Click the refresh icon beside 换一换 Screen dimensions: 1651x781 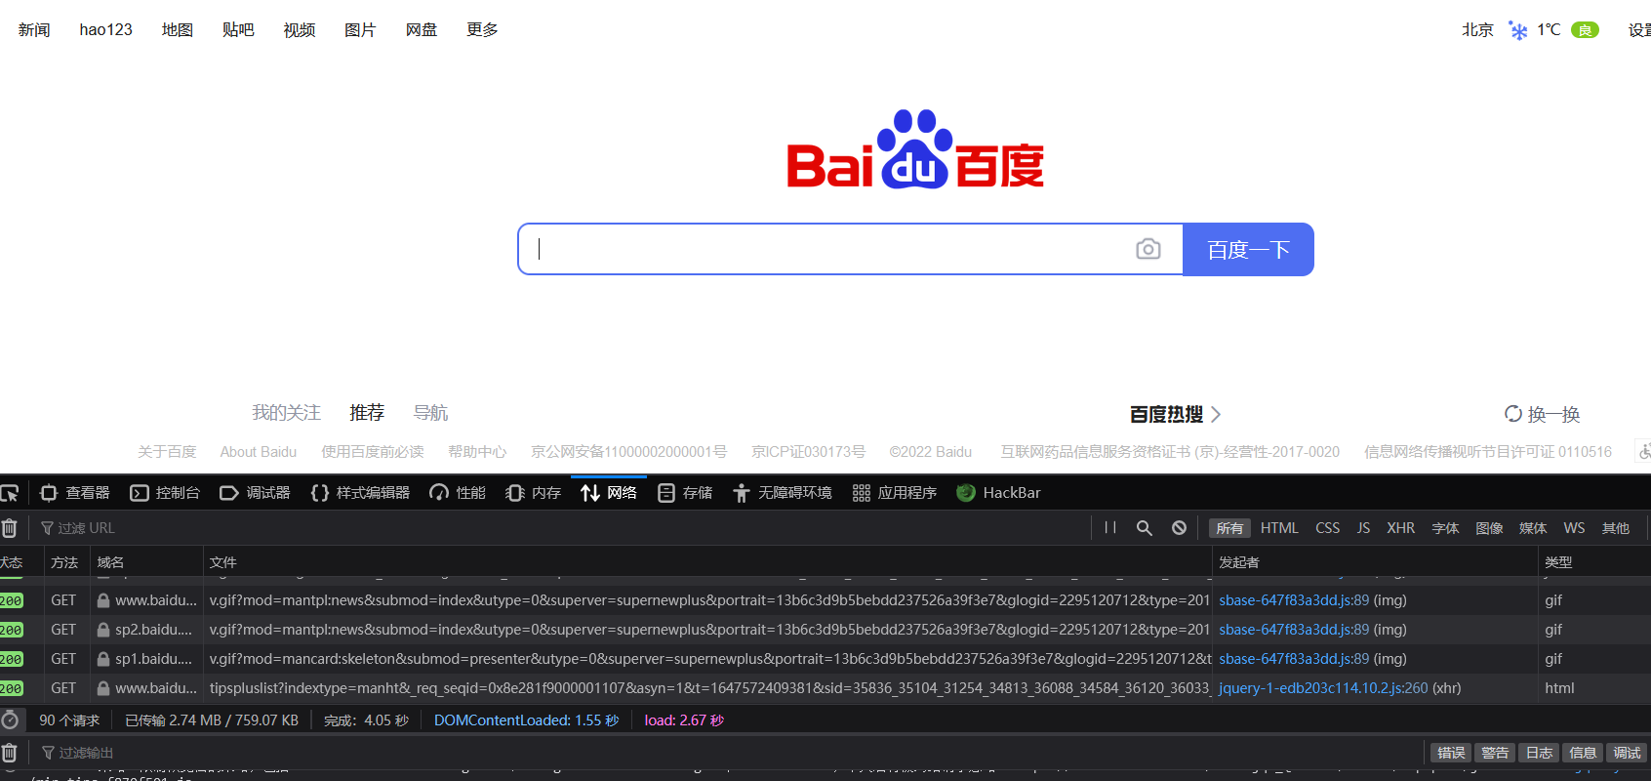(x=1513, y=414)
